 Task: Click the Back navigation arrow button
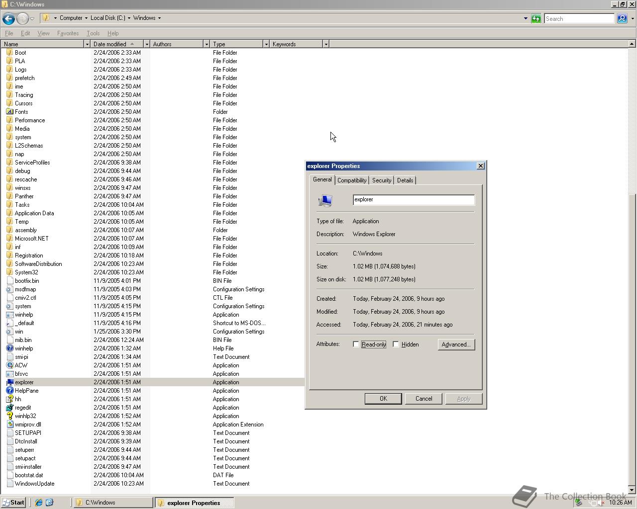[8, 18]
